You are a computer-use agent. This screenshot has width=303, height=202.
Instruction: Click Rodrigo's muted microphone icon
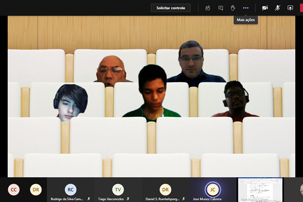(89, 199)
